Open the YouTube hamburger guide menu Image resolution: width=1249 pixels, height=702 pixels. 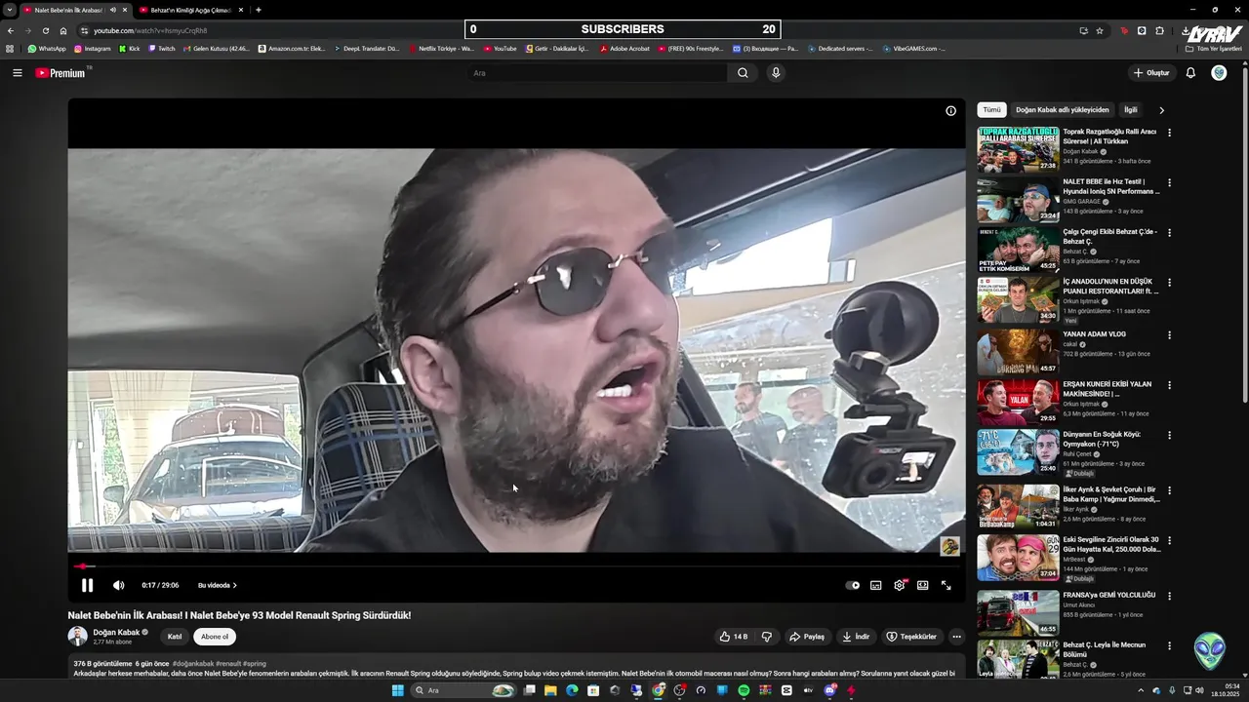pyautogui.click(x=17, y=72)
